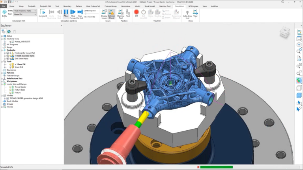Expand the Hole Feature Sets node
Viewport: 303px width, 170px height.
pos(2,78)
